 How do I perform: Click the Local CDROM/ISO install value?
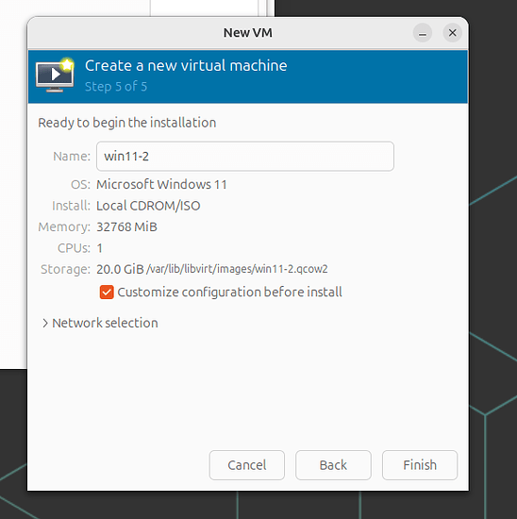tap(148, 206)
